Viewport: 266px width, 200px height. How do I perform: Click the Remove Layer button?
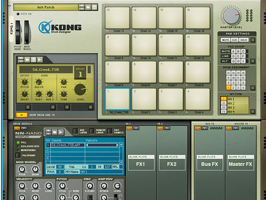92,131
